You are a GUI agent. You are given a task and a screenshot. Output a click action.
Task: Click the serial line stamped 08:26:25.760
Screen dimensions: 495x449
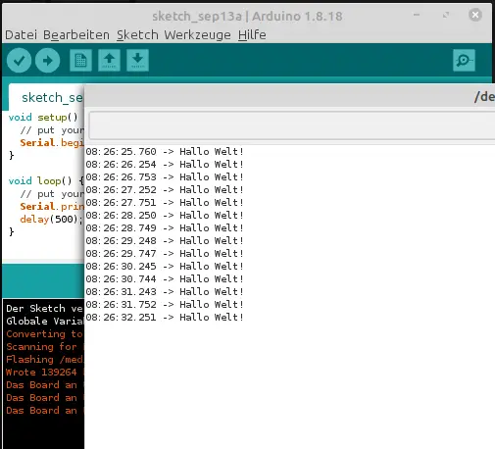pos(165,152)
